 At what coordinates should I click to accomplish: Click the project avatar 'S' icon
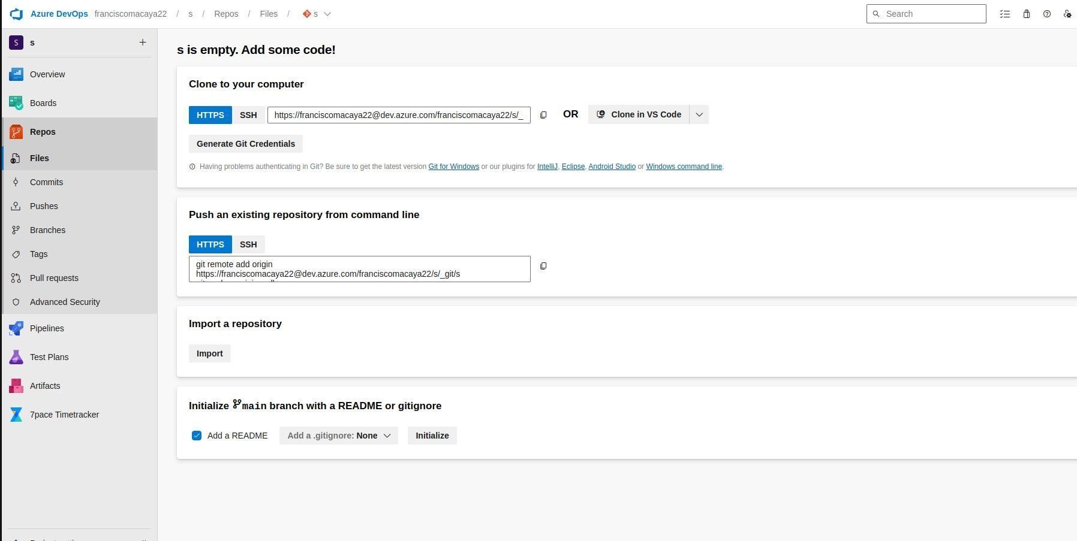pos(16,43)
